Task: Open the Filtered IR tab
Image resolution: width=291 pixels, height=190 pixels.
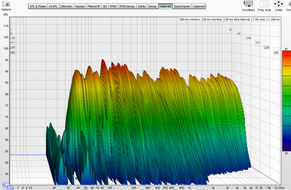Action: click(94, 6)
